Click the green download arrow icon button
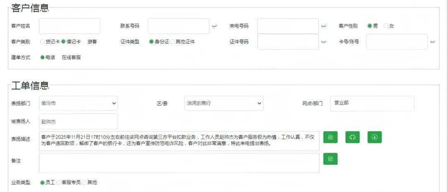The height and width of the screenshot is (192, 447). pyautogui.click(x=375, y=137)
